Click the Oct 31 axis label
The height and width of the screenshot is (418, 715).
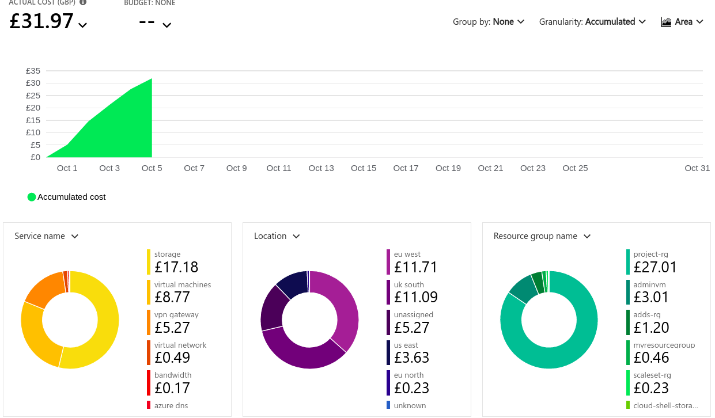point(697,168)
